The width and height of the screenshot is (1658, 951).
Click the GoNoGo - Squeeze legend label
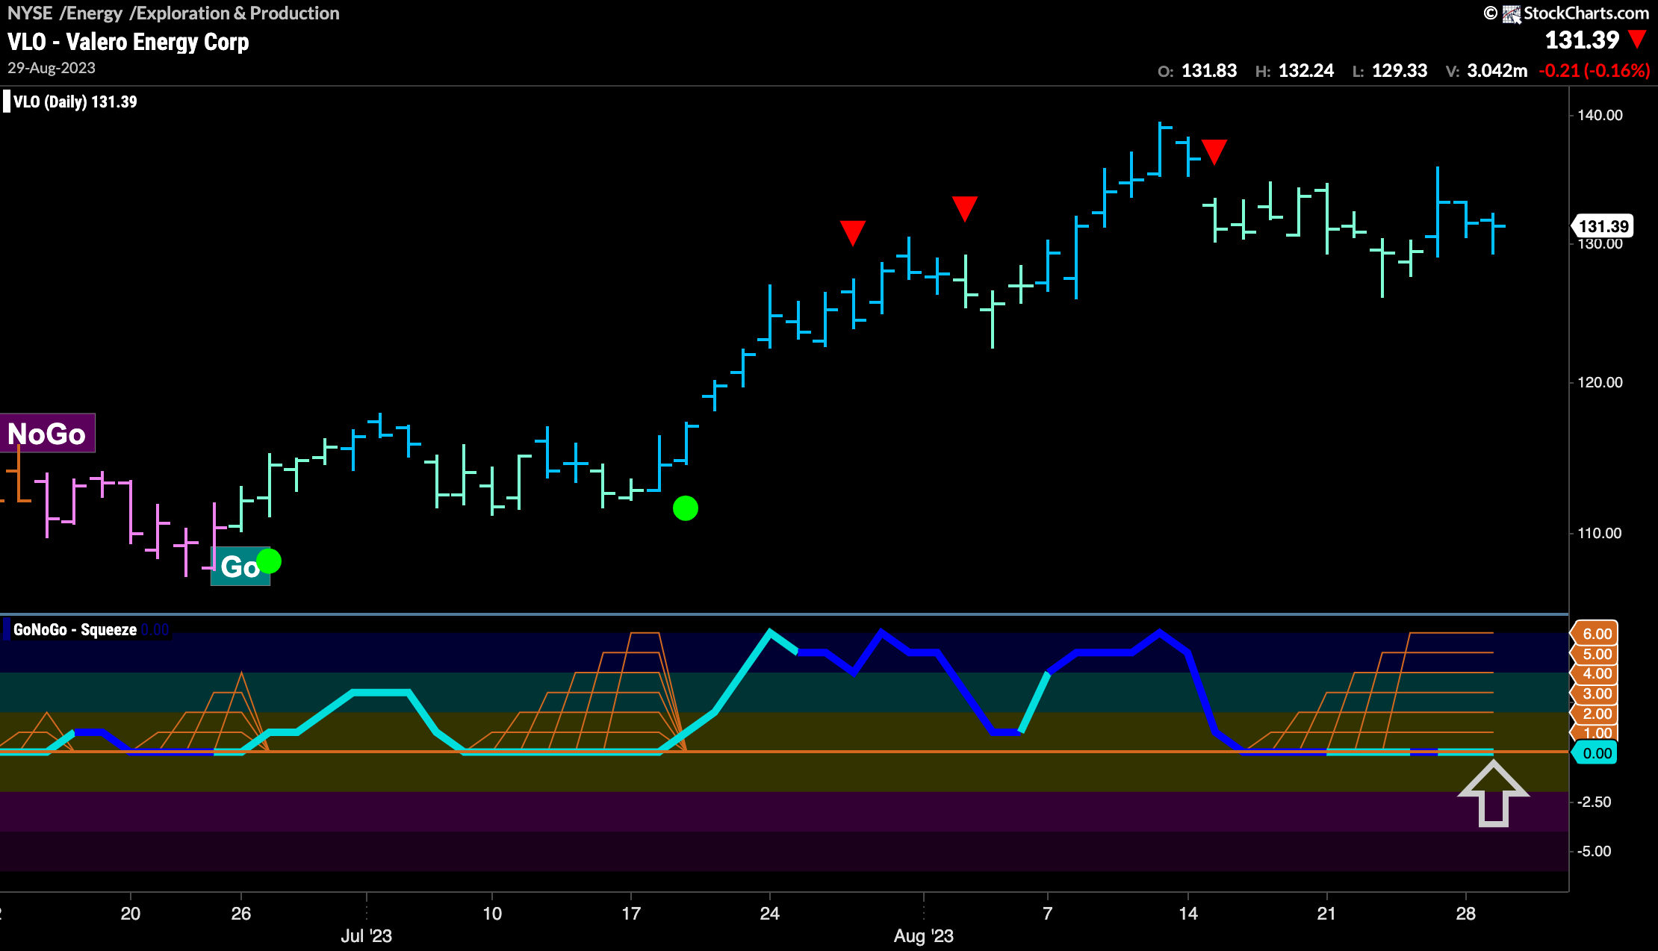[75, 629]
